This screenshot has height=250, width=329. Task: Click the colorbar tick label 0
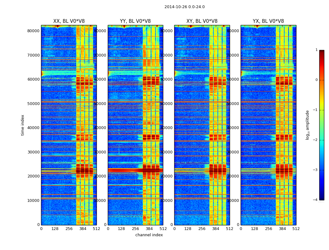click(316, 80)
